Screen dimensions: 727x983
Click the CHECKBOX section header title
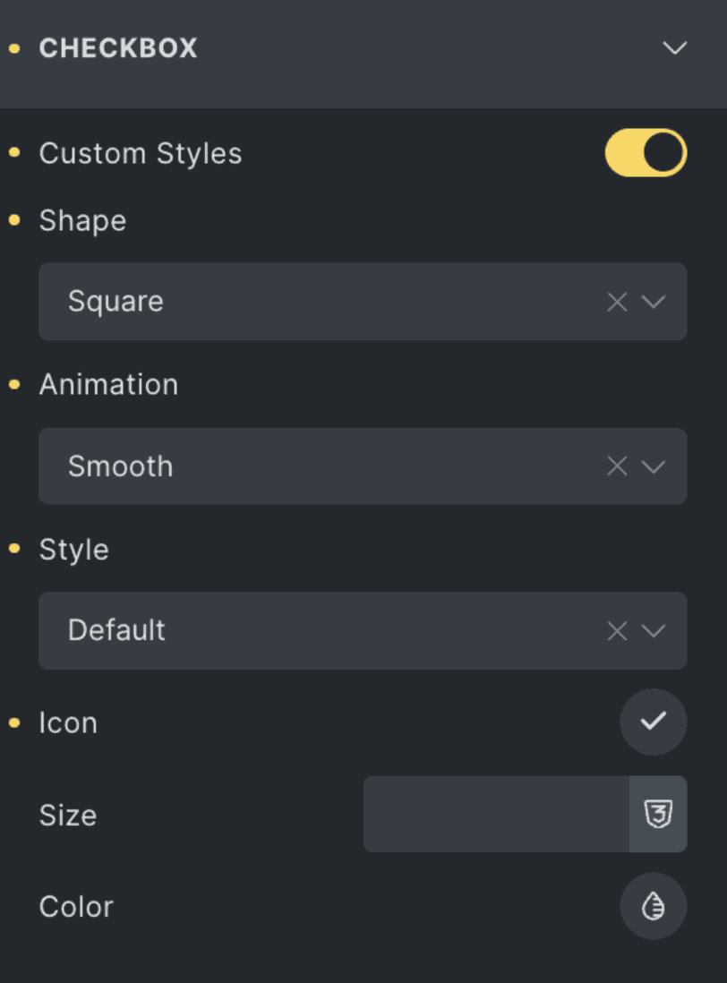point(118,48)
